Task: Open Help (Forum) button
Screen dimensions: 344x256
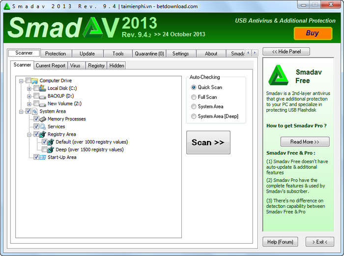Action: click(x=280, y=242)
